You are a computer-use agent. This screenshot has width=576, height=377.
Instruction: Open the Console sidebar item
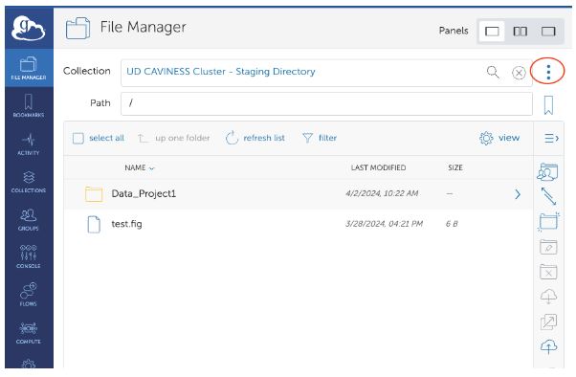(29, 257)
